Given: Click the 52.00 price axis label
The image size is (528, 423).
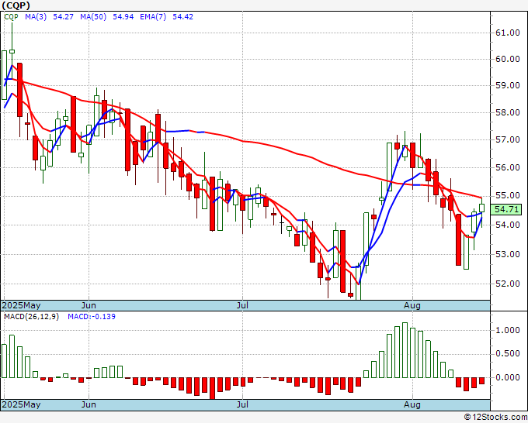Looking at the screenshot, I should point(508,284).
